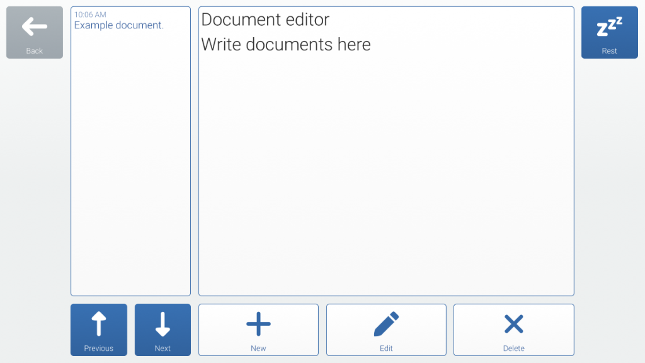Click the 10:06 AM timestamp in list

click(90, 14)
